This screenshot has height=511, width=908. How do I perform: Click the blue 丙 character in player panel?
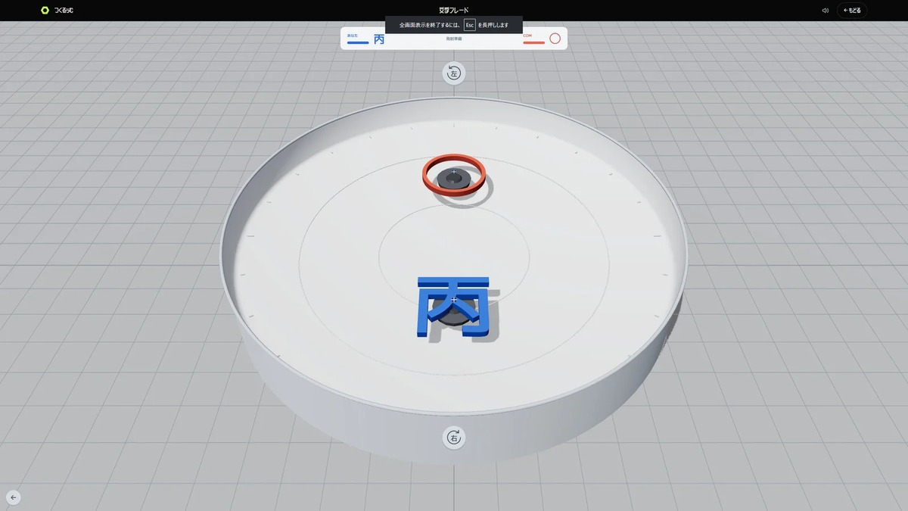pos(379,39)
